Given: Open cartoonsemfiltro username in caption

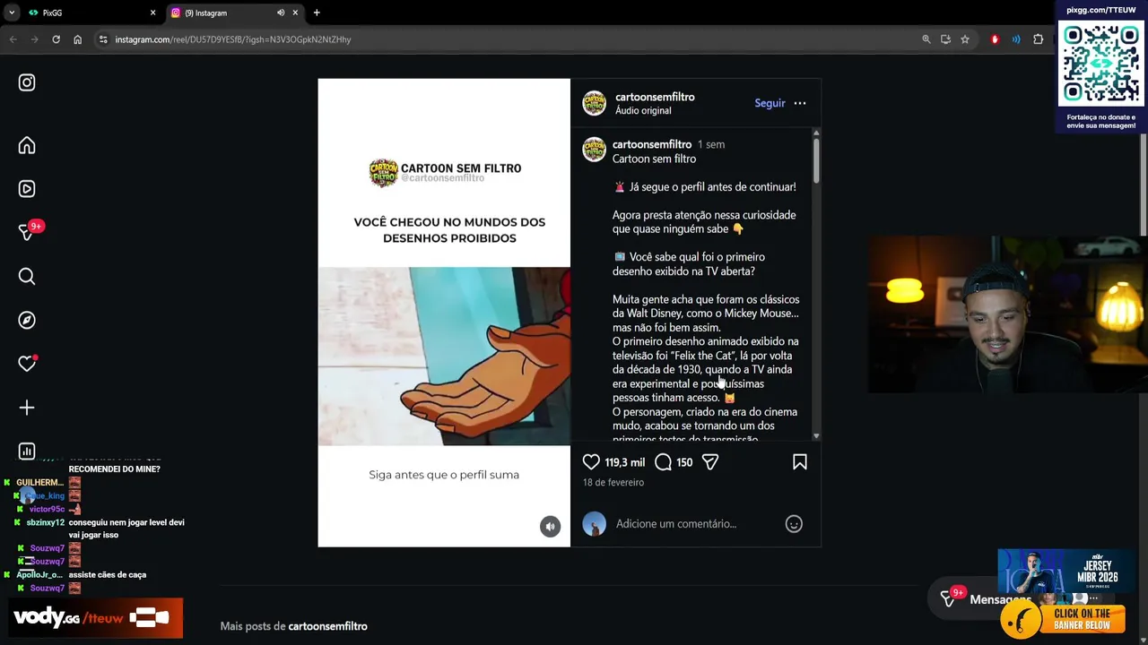Looking at the screenshot, I should [x=652, y=144].
